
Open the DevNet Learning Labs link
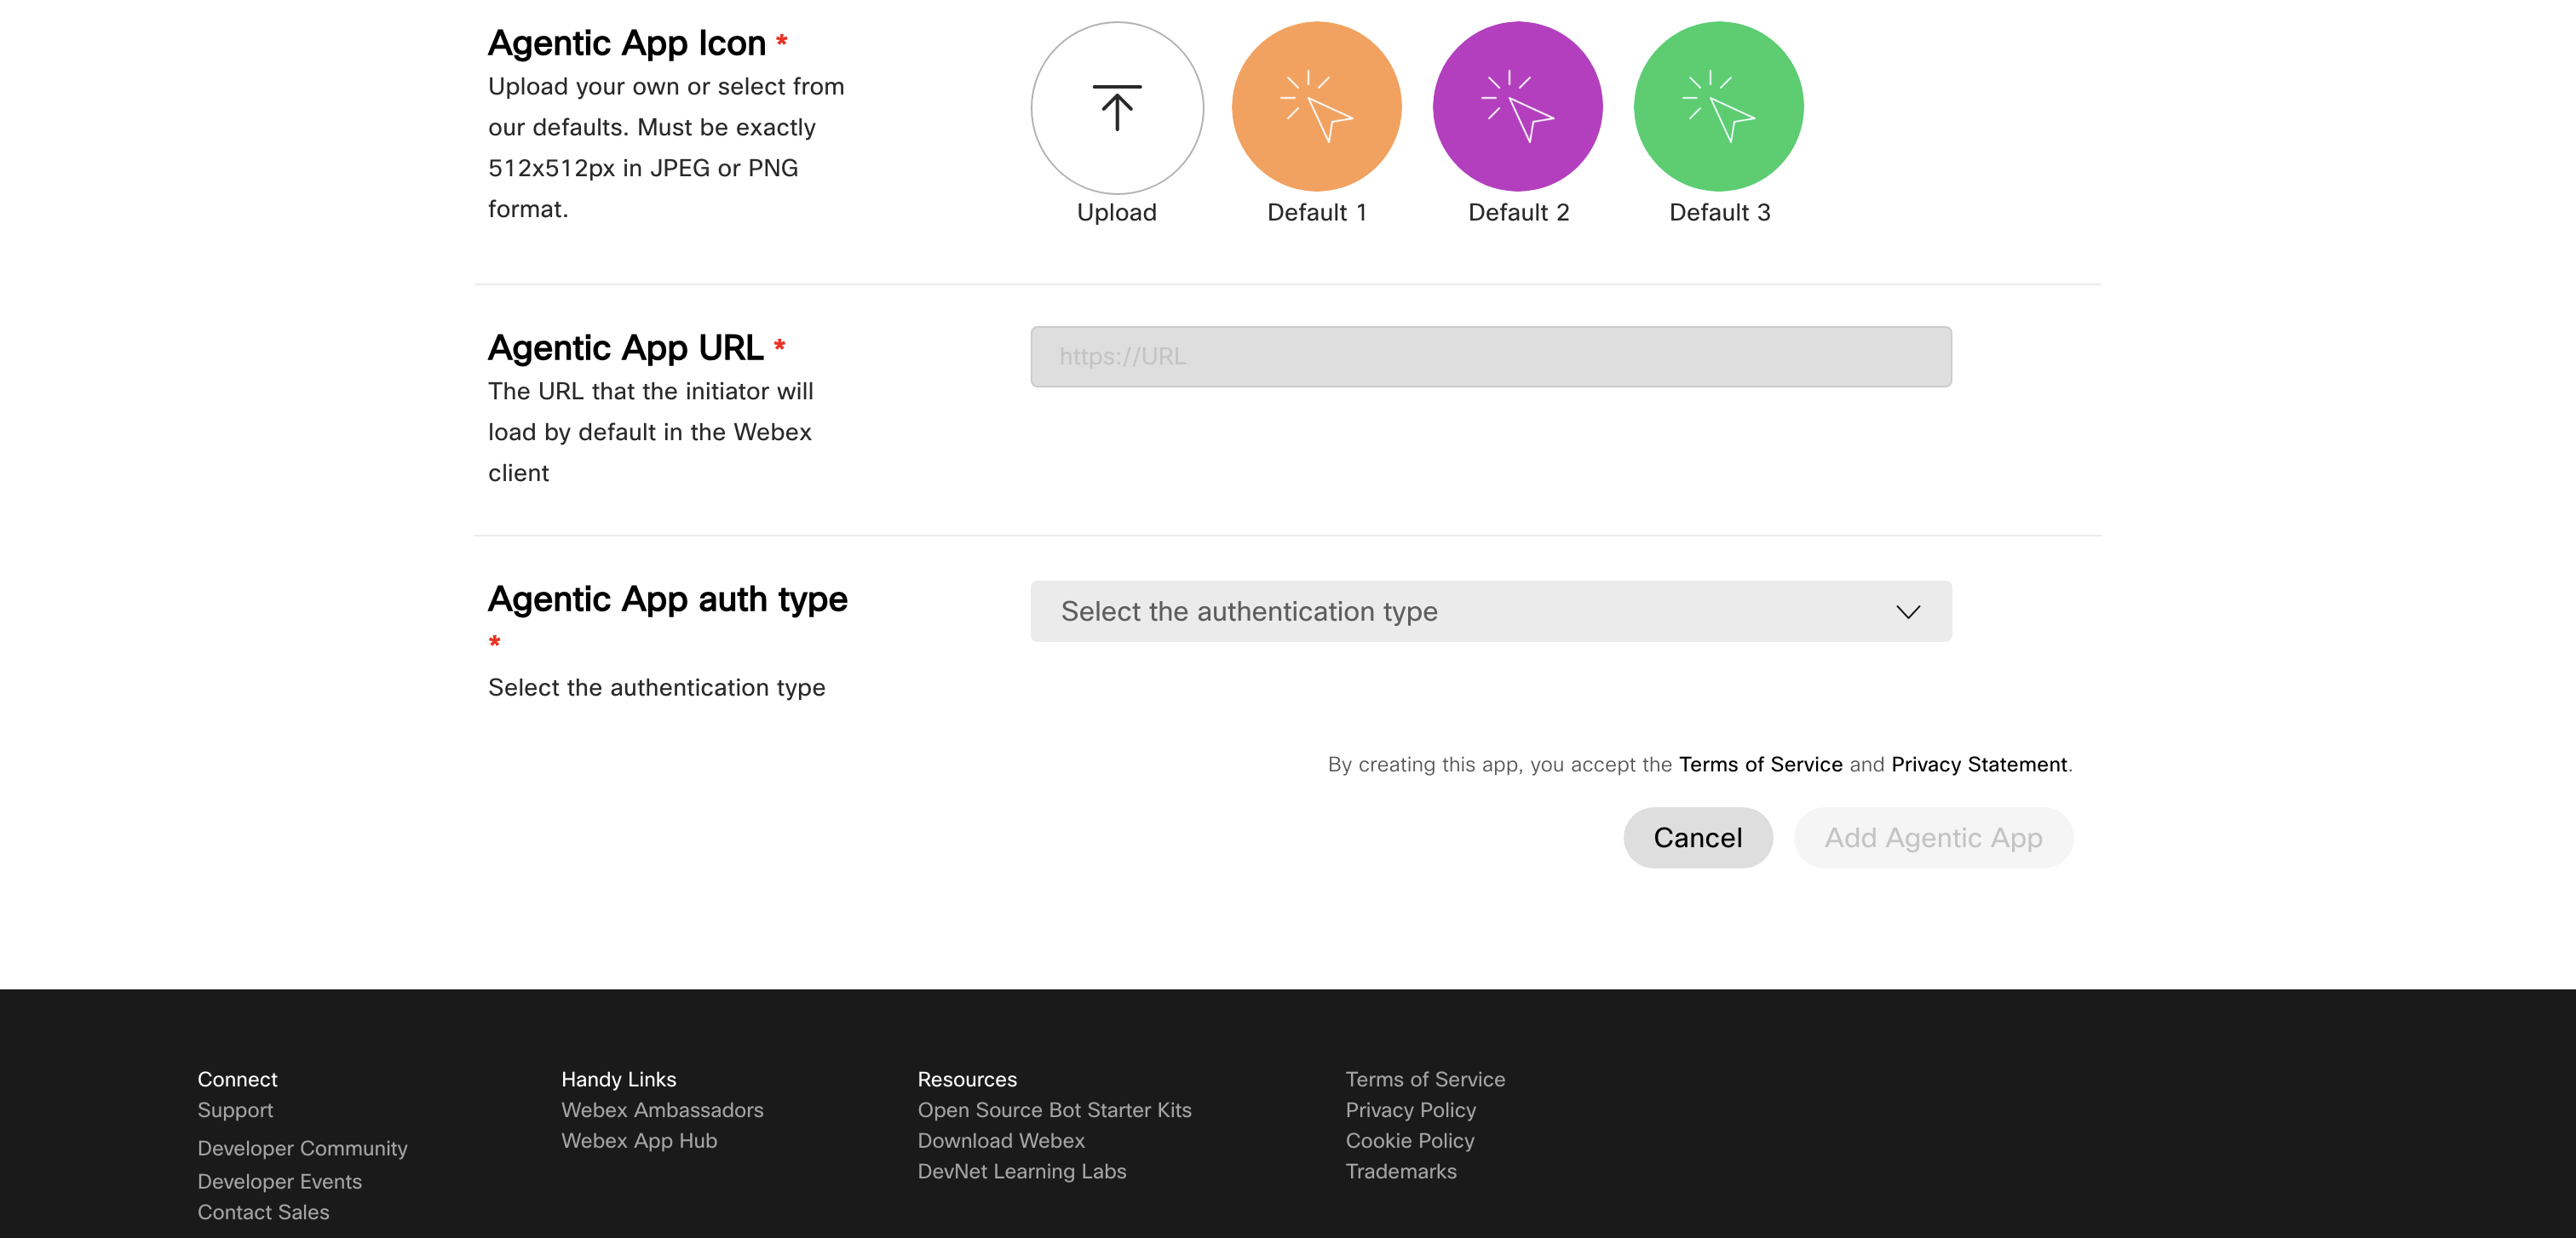[1022, 1171]
